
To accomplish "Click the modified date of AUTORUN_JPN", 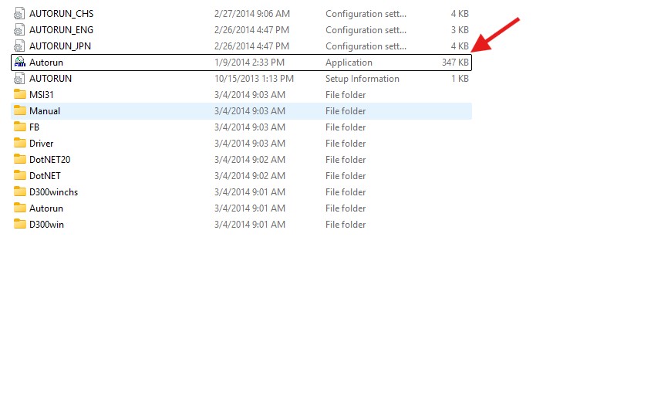I will tap(251, 46).
